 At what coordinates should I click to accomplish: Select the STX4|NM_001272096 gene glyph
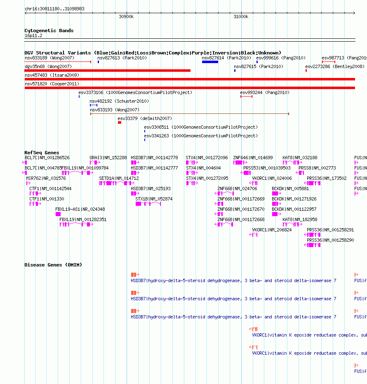coord(192,163)
